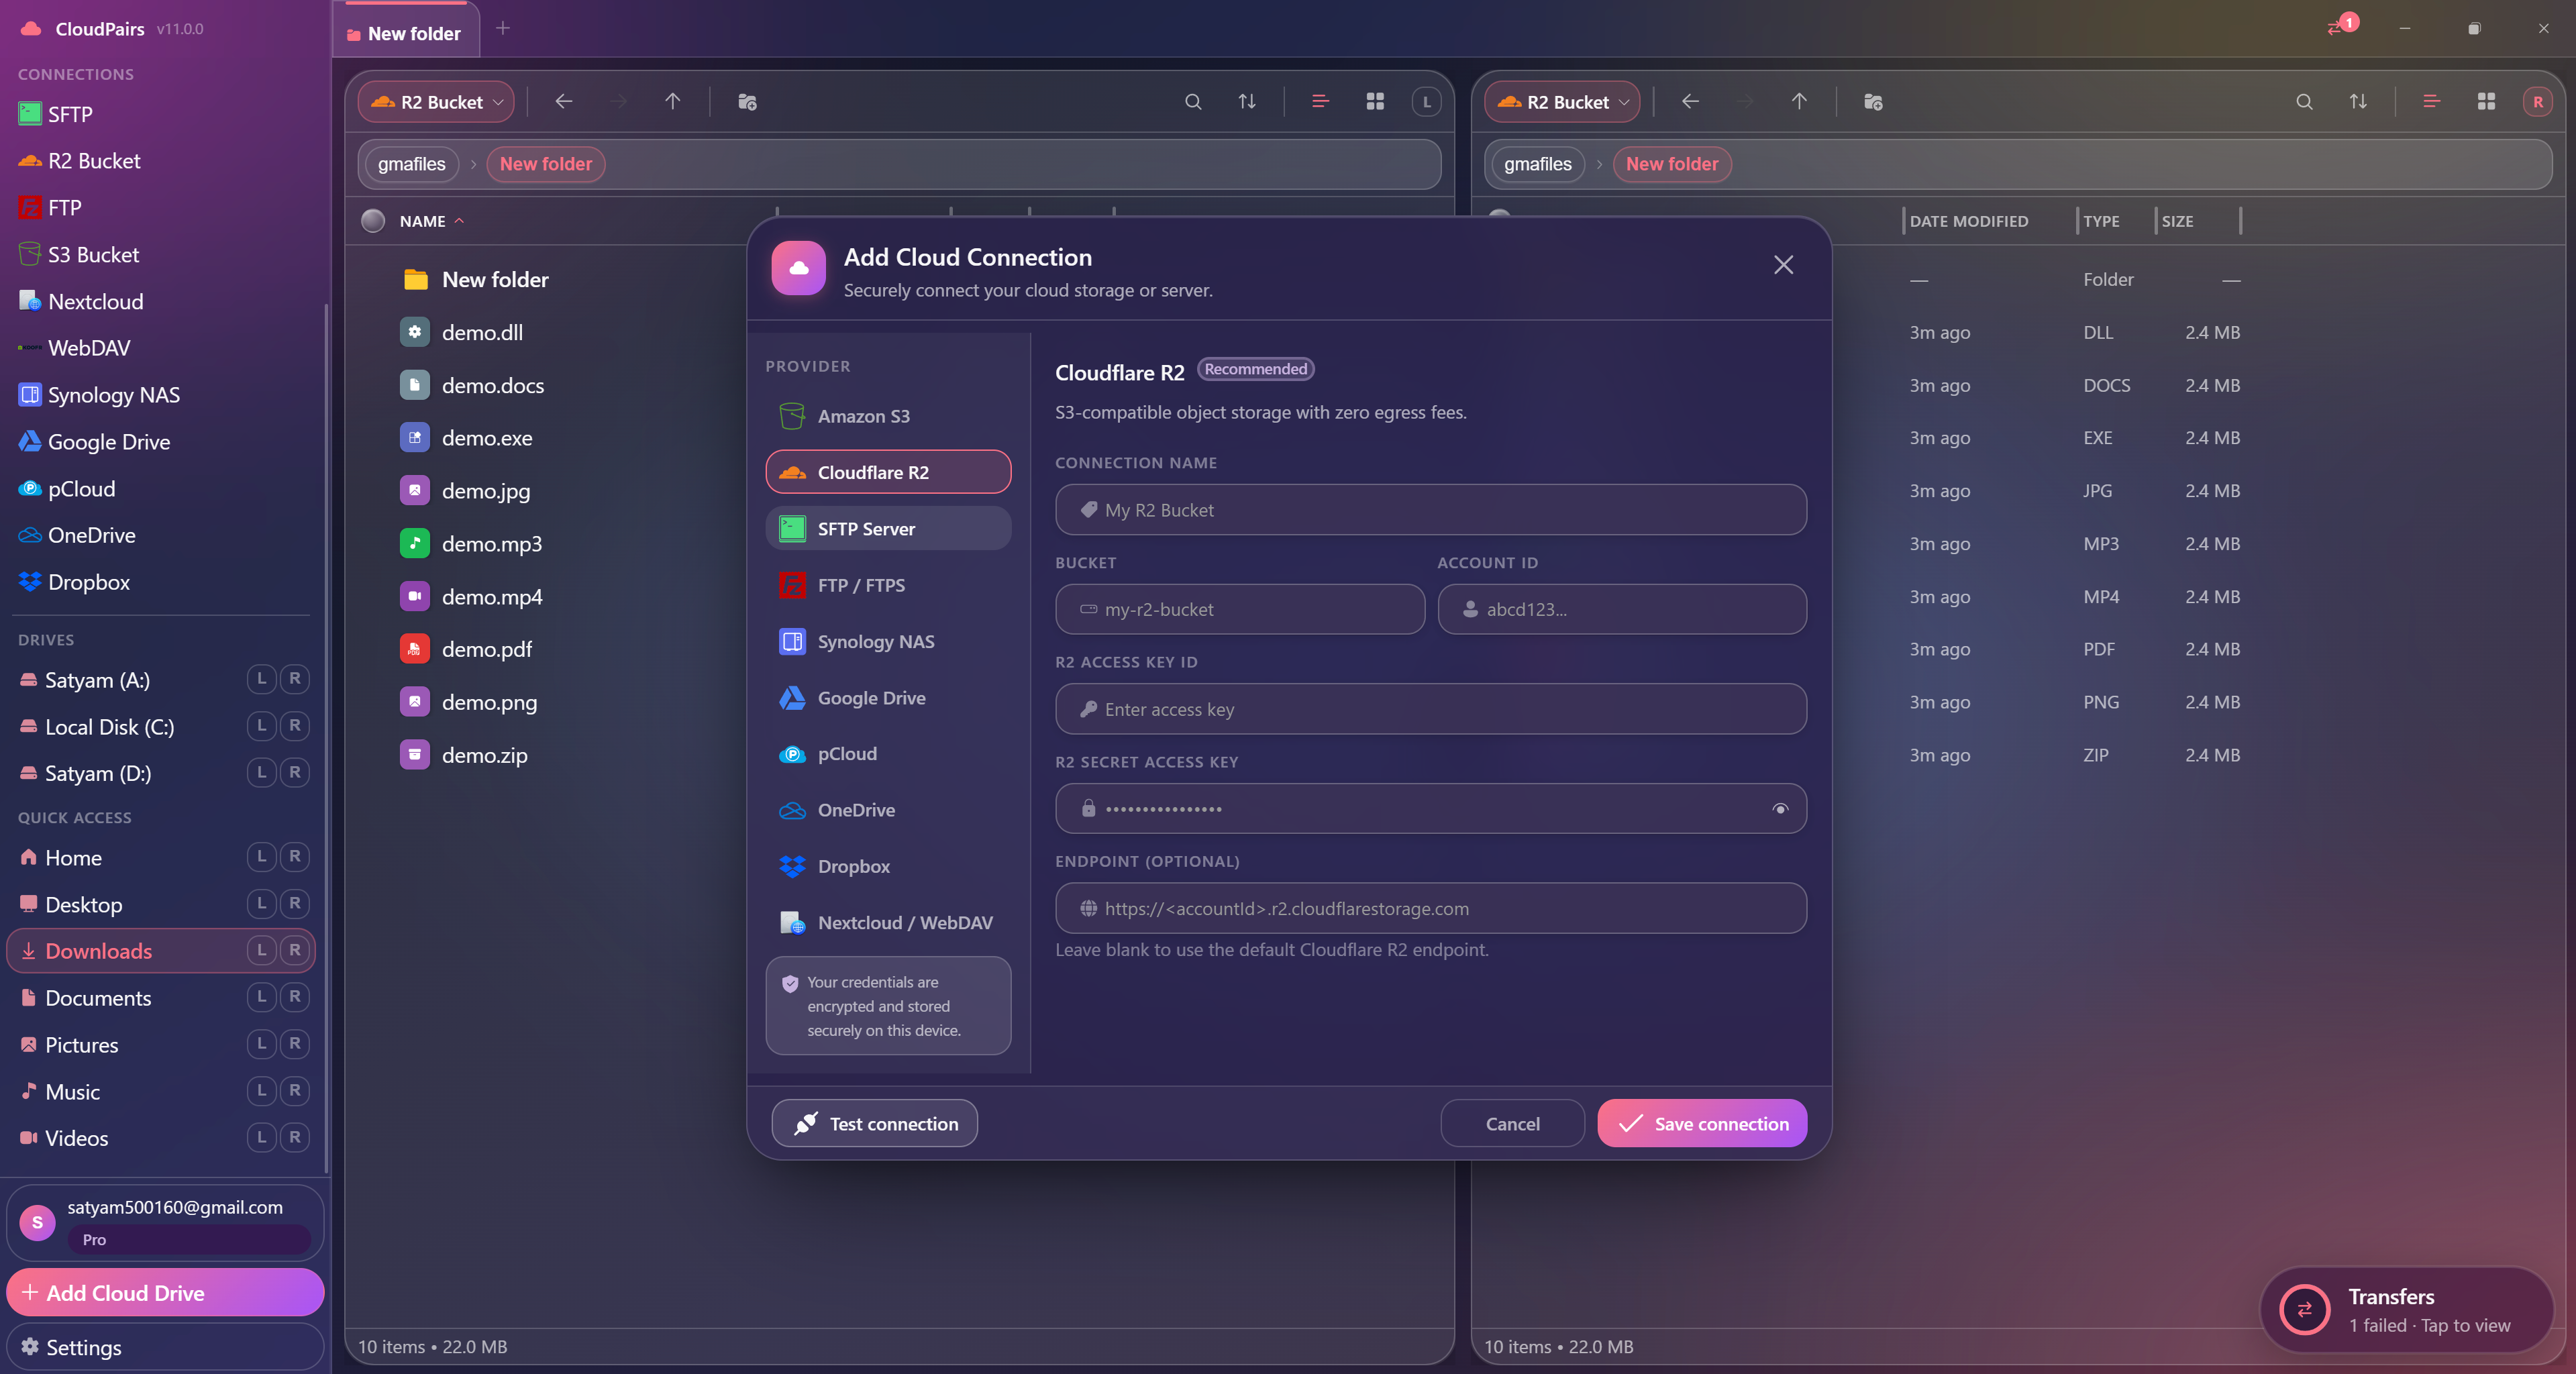Toggle right pane R badge in toolbar
This screenshot has width=2576, height=1374.
[2538, 102]
